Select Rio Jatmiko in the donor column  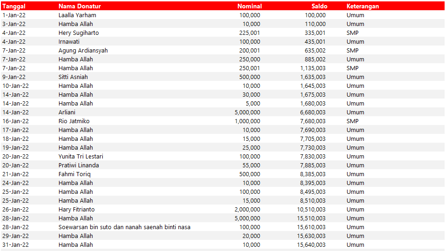[x=74, y=121]
